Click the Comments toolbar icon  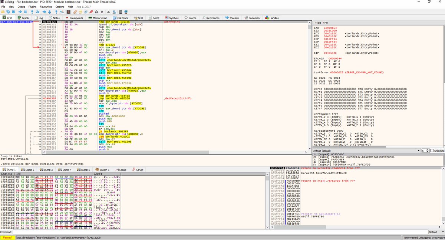80,12
